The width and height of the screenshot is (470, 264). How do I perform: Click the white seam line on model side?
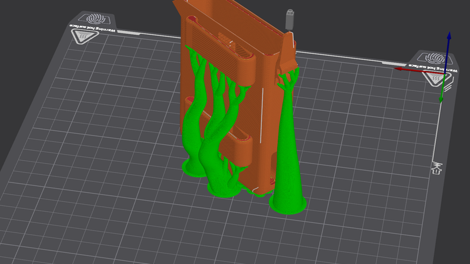[x=263, y=115]
